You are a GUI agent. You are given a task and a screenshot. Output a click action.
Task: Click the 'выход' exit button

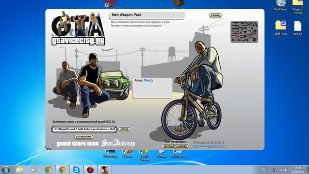click(x=215, y=15)
